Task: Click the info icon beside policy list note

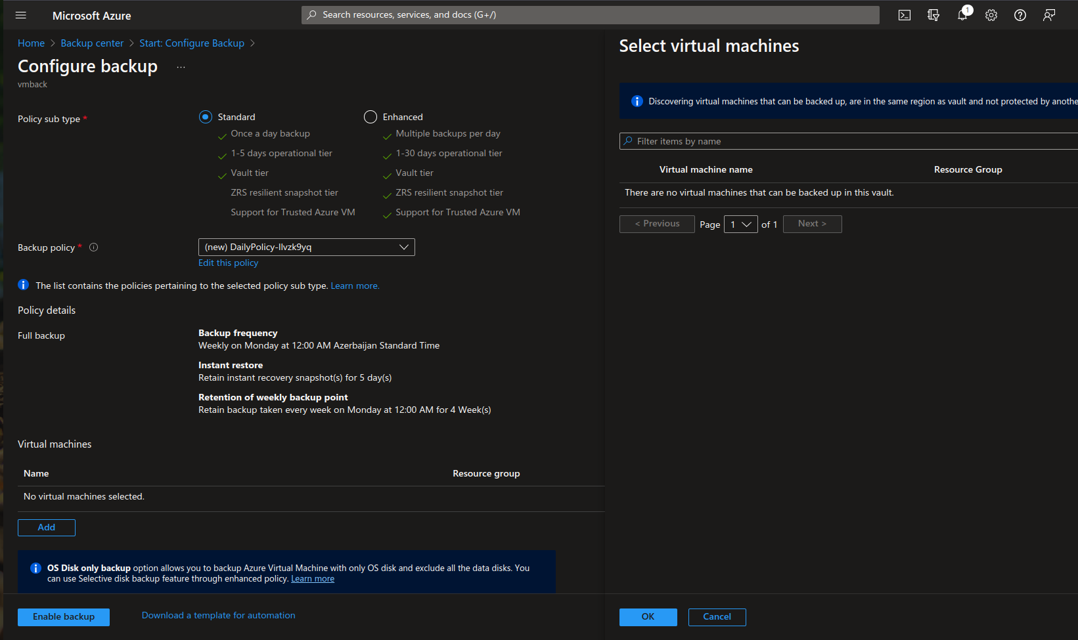Action: tap(24, 285)
